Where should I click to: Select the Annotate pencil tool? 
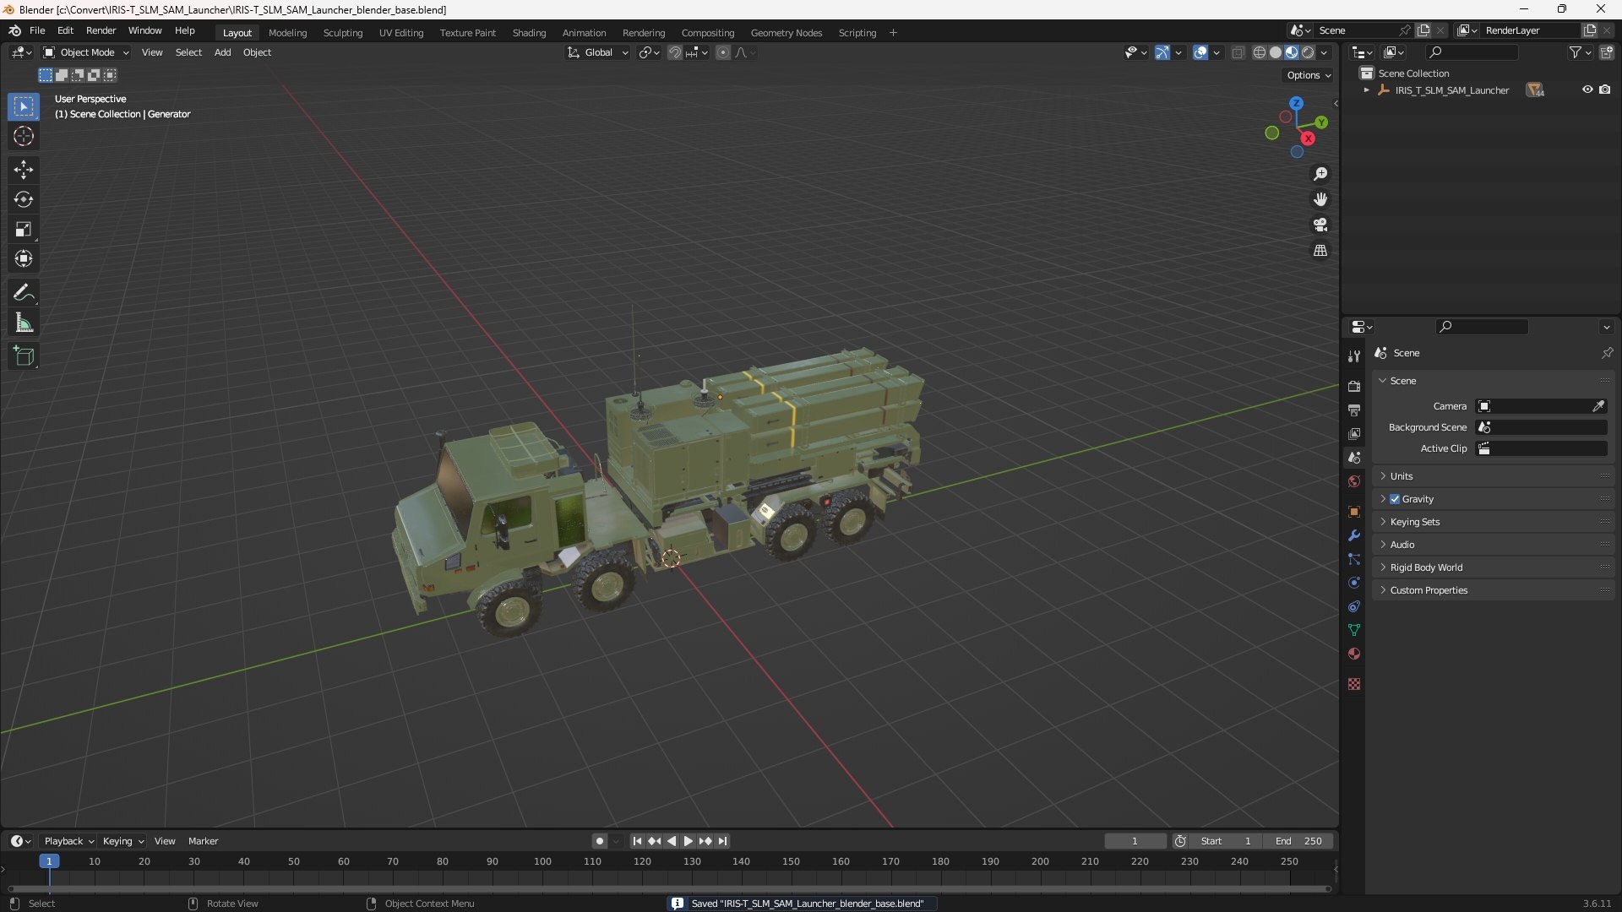24,293
